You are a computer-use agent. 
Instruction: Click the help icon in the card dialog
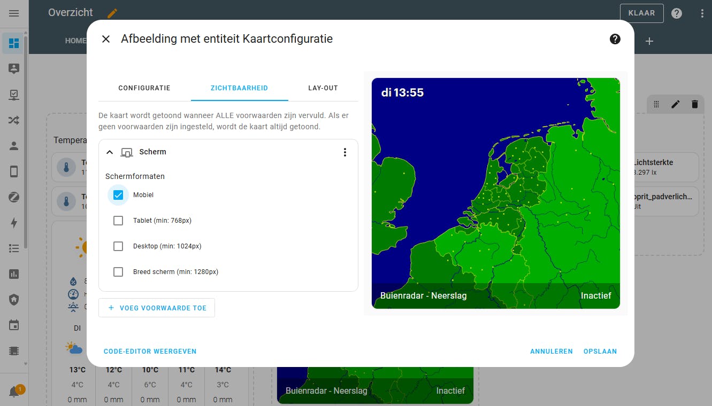tap(615, 39)
